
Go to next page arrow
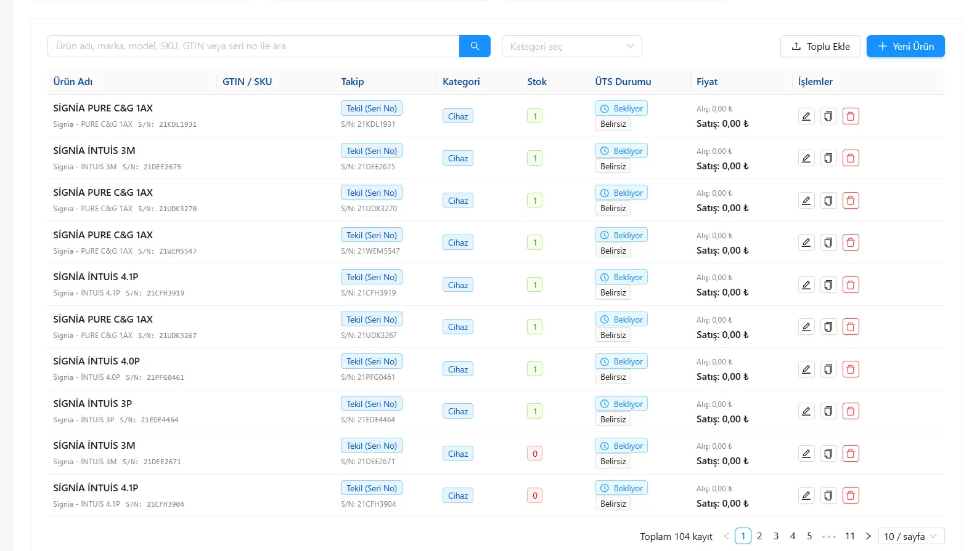(x=868, y=536)
